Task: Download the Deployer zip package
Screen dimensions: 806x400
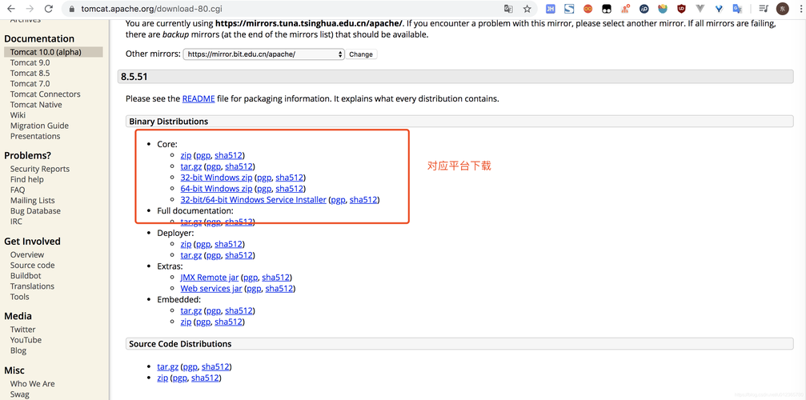Action: (186, 244)
